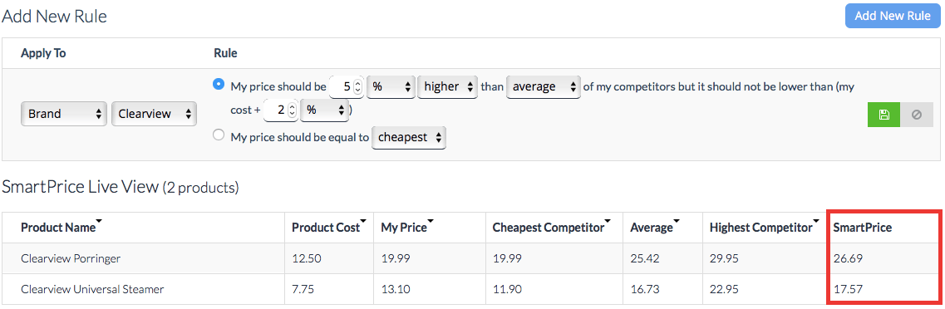Click product cost 12.50
This screenshot has width=945, height=309.
pos(306,258)
